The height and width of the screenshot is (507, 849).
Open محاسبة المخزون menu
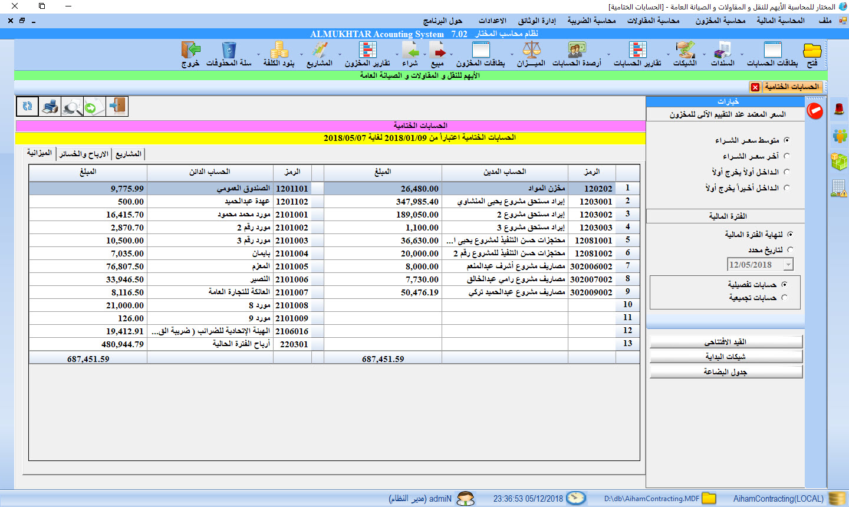[720, 21]
